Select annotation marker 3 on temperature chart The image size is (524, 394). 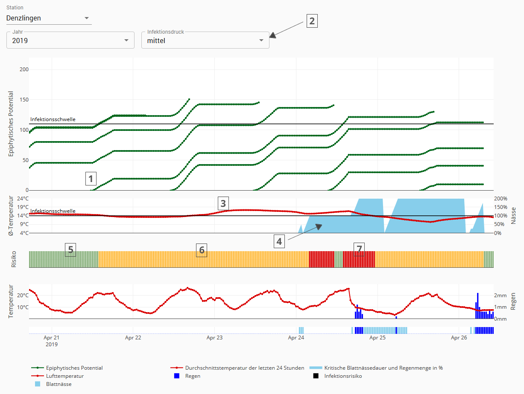223,203
